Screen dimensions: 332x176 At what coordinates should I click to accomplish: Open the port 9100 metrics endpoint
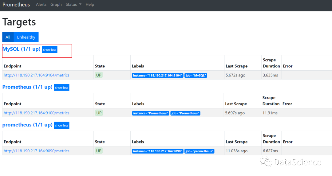(x=37, y=113)
